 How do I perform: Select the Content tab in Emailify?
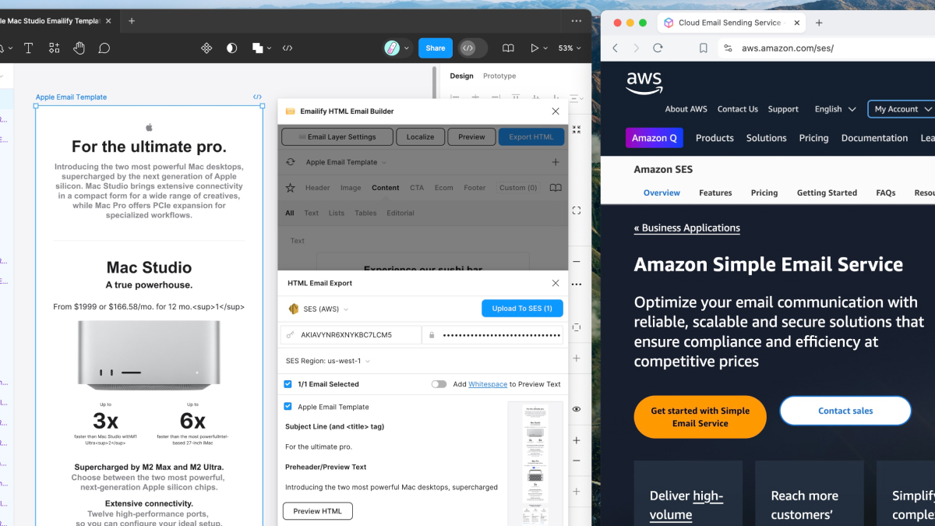pyautogui.click(x=386, y=188)
